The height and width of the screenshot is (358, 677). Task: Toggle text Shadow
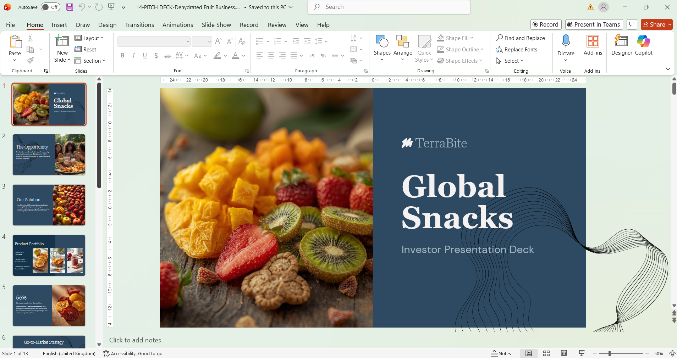156,55
